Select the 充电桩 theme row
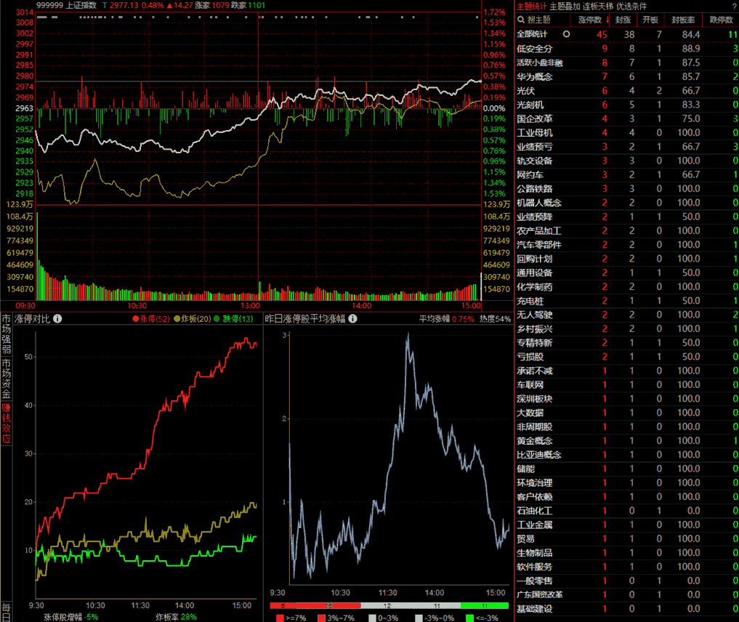The height and width of the screenshot is (622, 739). (x=627, y=301)
